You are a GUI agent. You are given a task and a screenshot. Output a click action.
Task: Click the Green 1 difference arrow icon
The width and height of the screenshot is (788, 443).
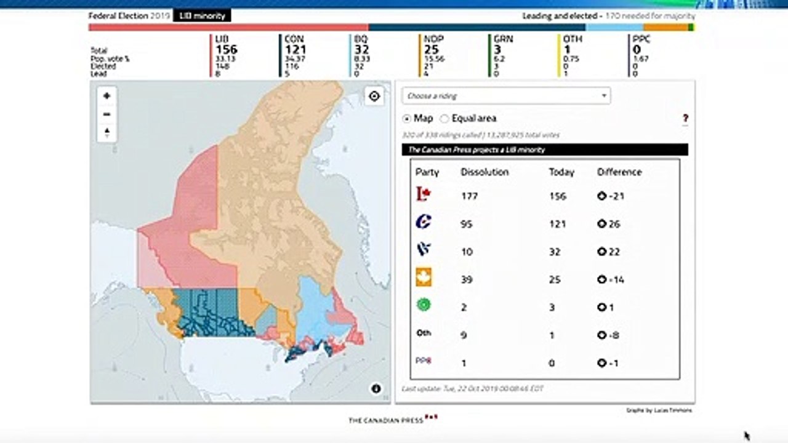[x=601, y=307]
